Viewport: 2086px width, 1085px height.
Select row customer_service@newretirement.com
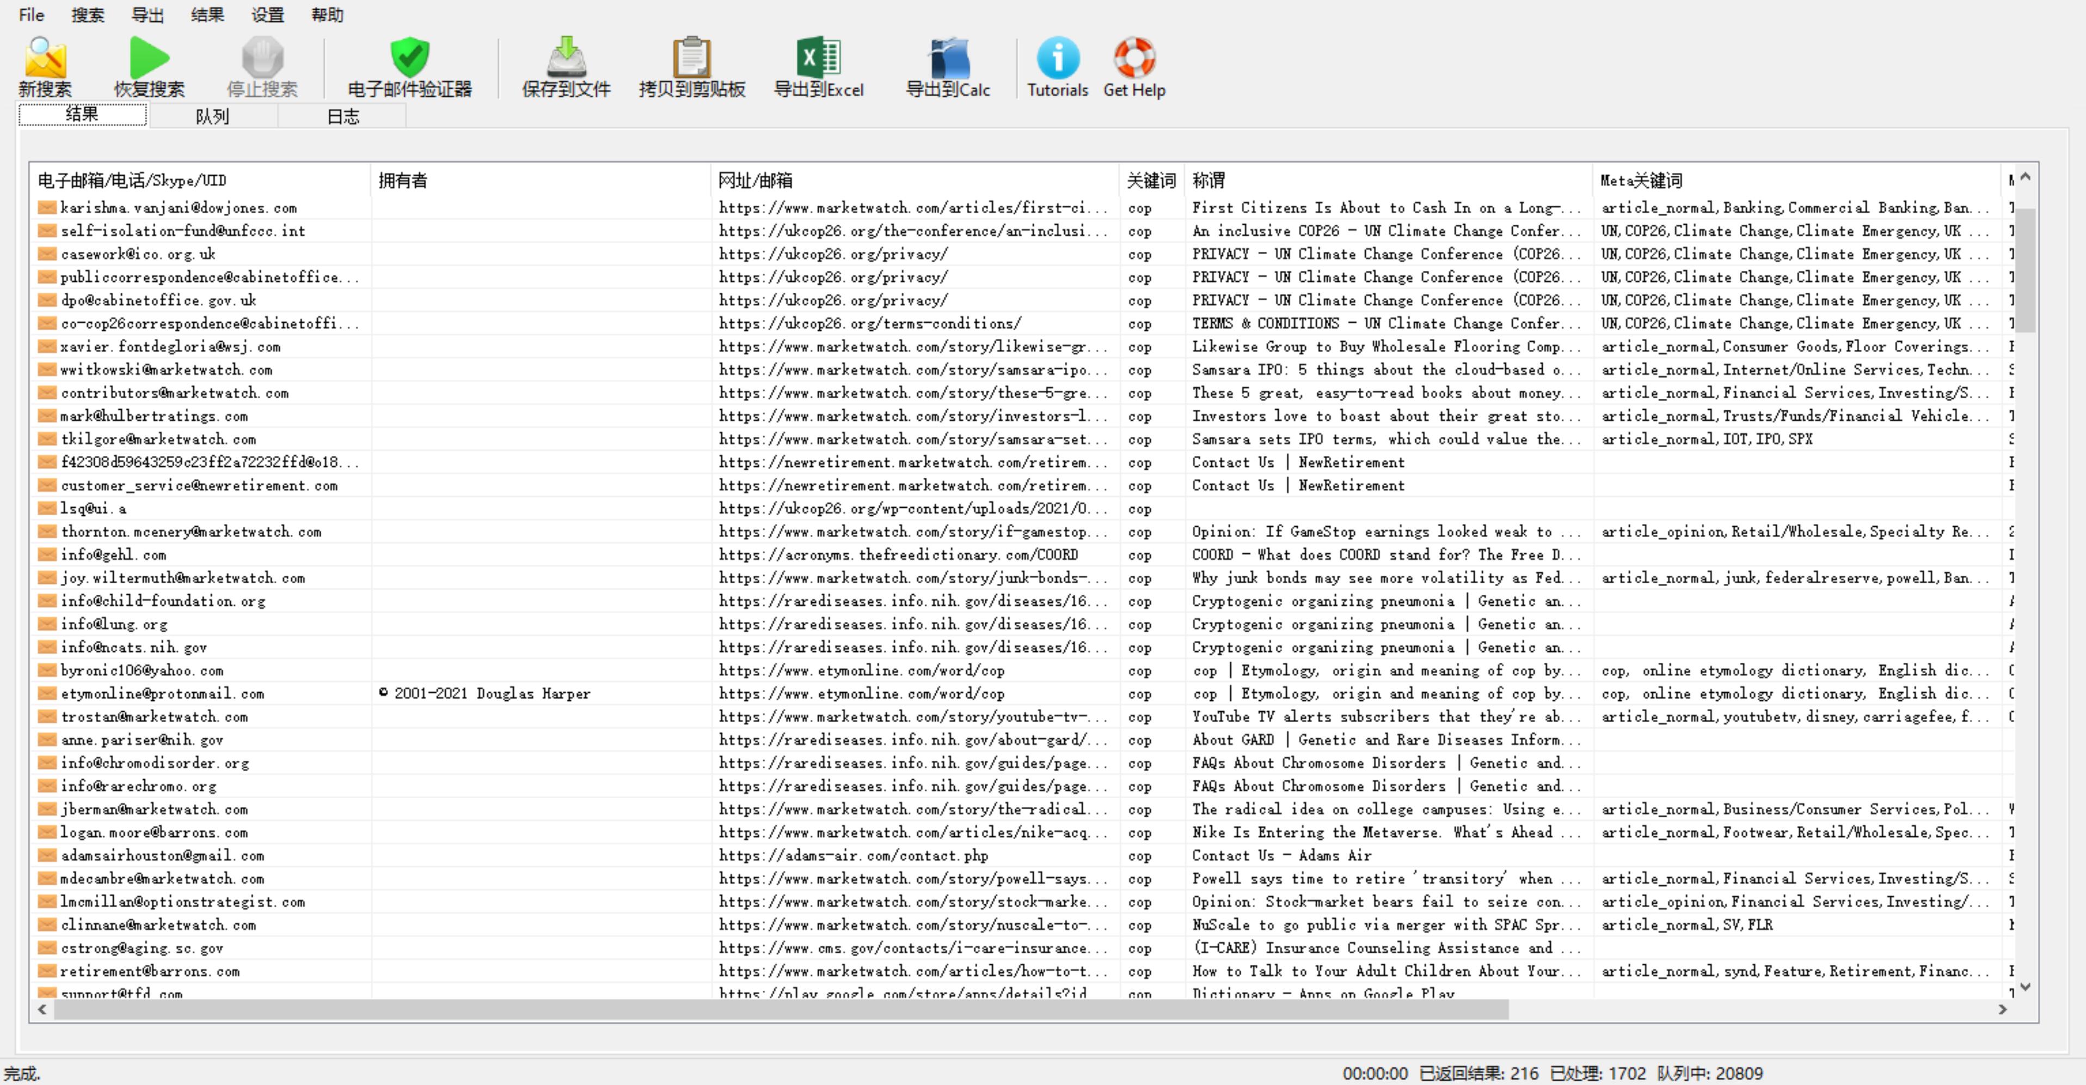pos(1022,486)
